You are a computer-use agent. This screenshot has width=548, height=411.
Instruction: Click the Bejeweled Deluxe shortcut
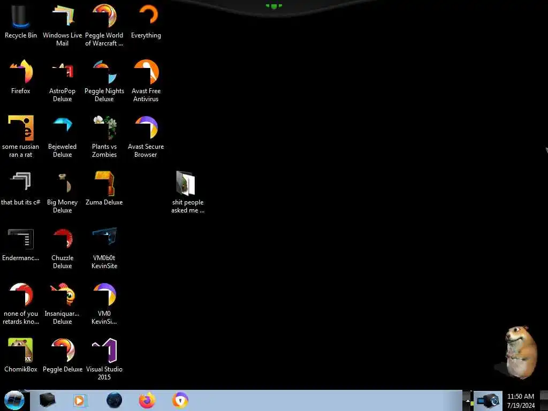pyautogui.click(x=62, y=136)
